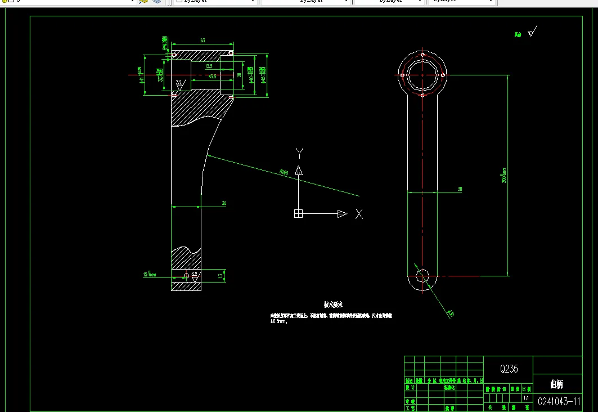Select the φ40 toleranced diameter dimension
Viewport: 598px width, 412px height.
click(251, 75)
